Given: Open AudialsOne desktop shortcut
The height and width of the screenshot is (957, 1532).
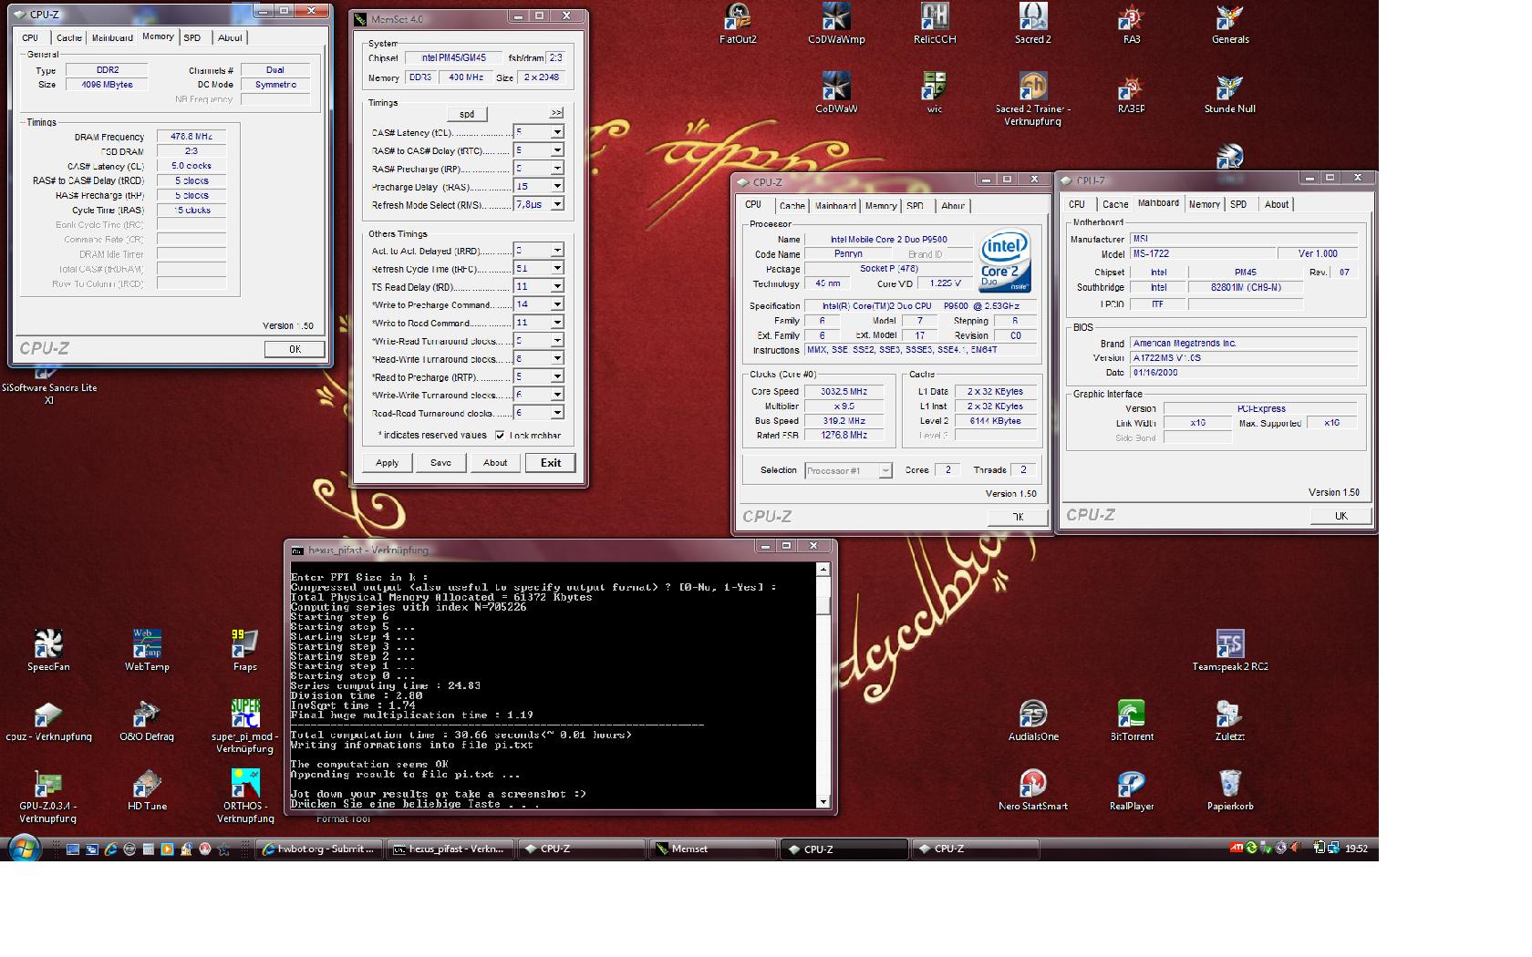Looking at the screenshot, I should [1033, 721].
